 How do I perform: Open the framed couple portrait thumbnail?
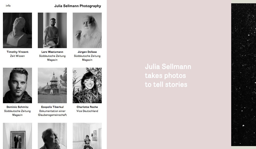pos(18,136)
